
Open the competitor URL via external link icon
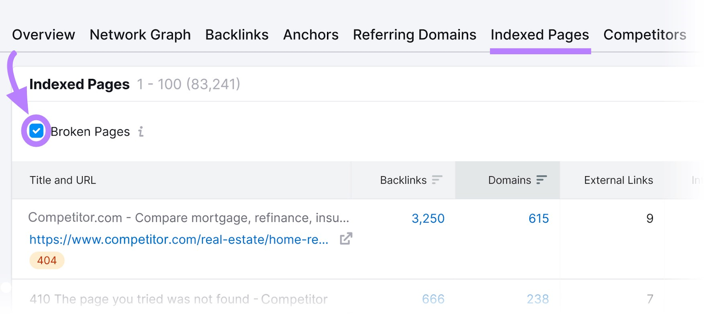click(x=346, y=239)
